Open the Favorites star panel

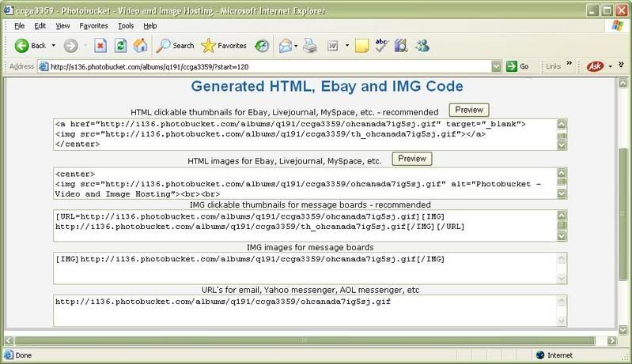[224, 46]
